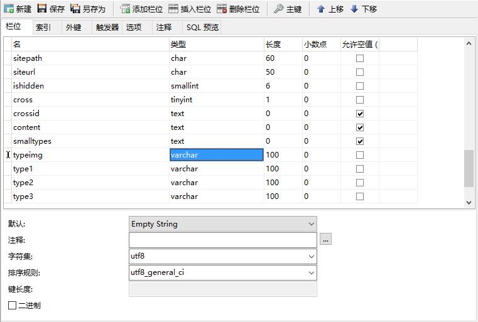Click the 另存为 (Save As) icon
478x322 pixels.
click(75, 9)
